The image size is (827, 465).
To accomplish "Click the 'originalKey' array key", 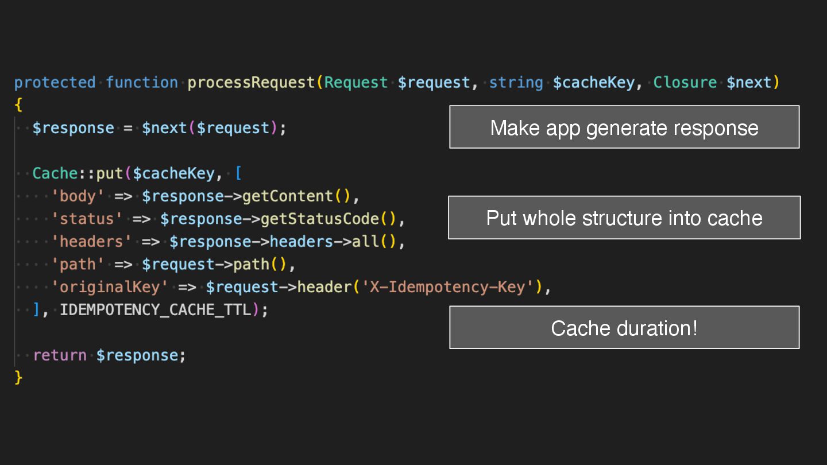I will click(x=110, y=287).
